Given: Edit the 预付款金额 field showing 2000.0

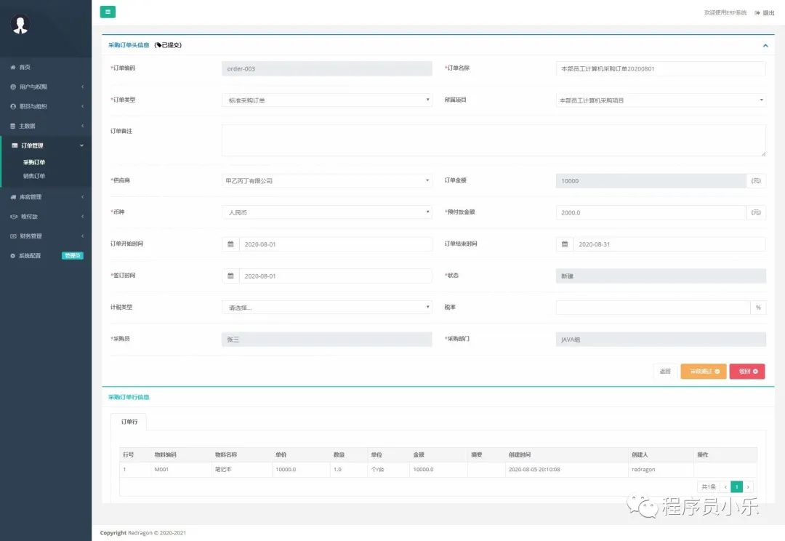Looking at the screenshot, I should point(651,212).
